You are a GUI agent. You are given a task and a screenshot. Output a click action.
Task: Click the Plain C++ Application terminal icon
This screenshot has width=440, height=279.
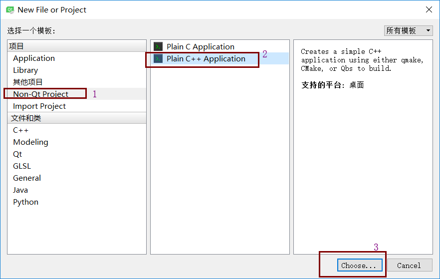point(158,59)
